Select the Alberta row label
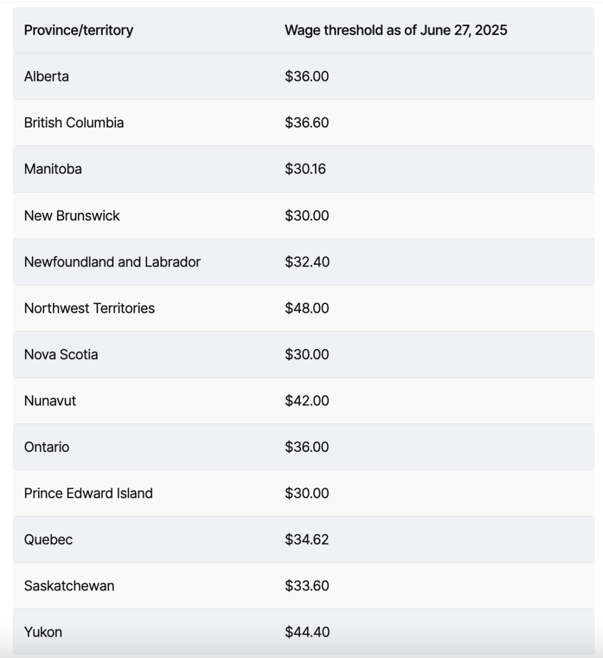The image size is (603, 658). (x=46, y=77)
